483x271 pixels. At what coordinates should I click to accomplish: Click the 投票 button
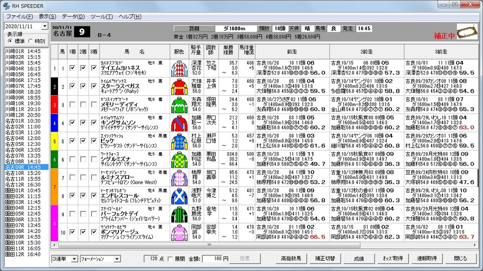pos(245,259)
